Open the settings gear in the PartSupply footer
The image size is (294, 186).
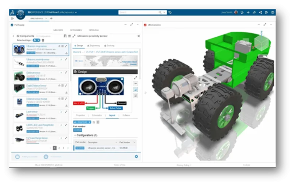(x=136, y=156)
